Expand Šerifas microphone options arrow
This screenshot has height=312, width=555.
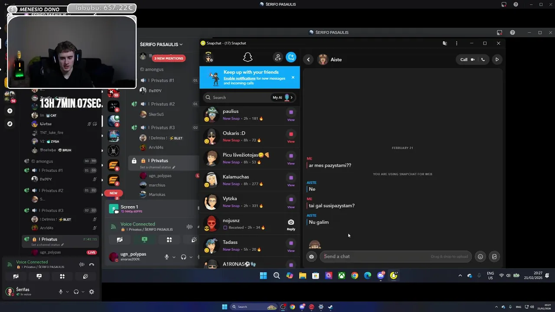click(x=67, y=292)
